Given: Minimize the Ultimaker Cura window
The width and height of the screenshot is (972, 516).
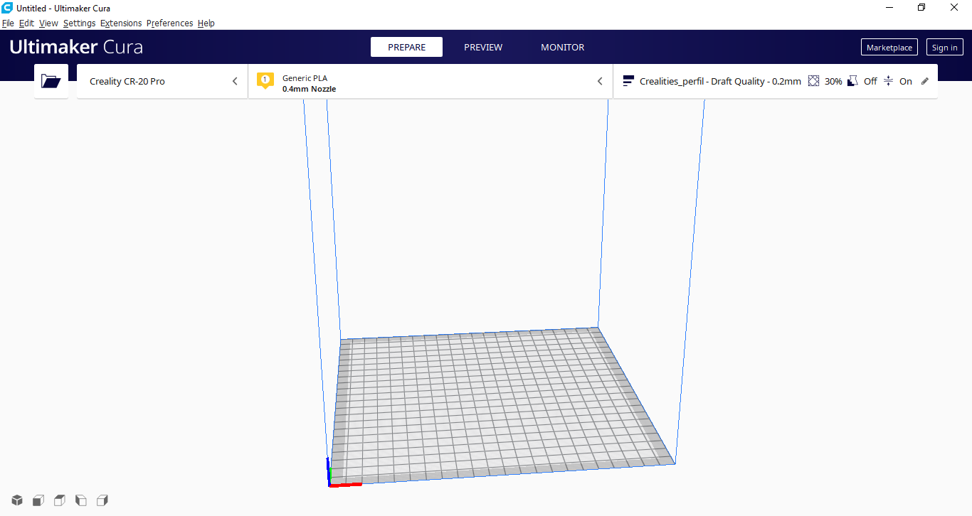Looking at the screenshot, I should [x=889, y=8].
